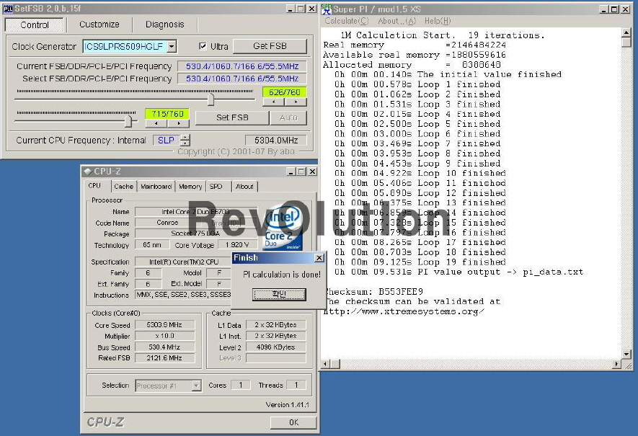Viewport: 638px width, 436px height.
Task: Click the PI value output pi_data.txt line
Action: [458, 272]
